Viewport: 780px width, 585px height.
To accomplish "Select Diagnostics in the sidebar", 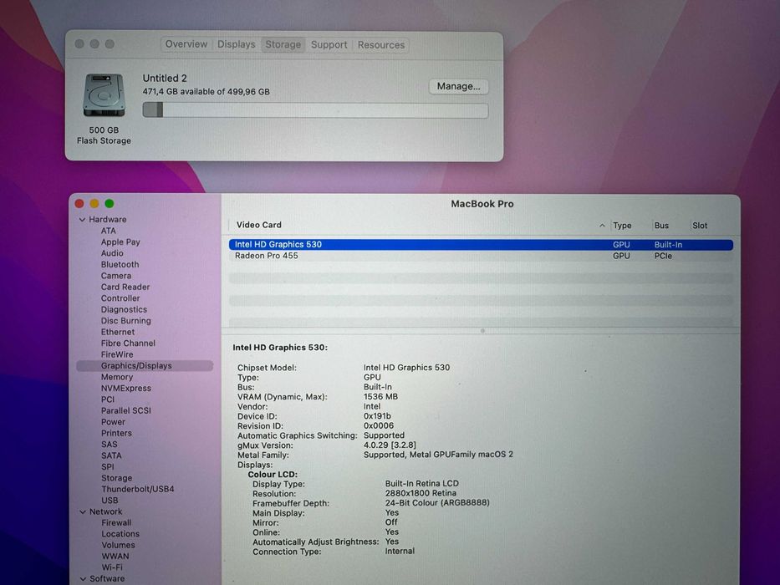I will (x=124, y=309).
